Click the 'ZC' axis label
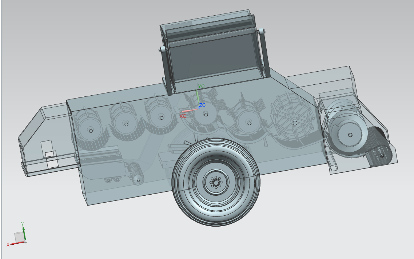The image size is (414, 259). coord(202,105)
